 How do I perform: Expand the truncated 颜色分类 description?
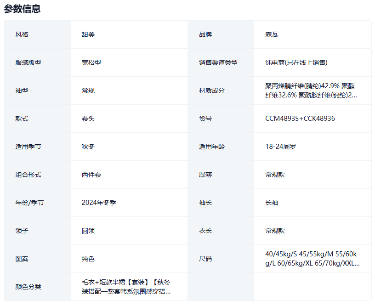[x=126, y=287]
